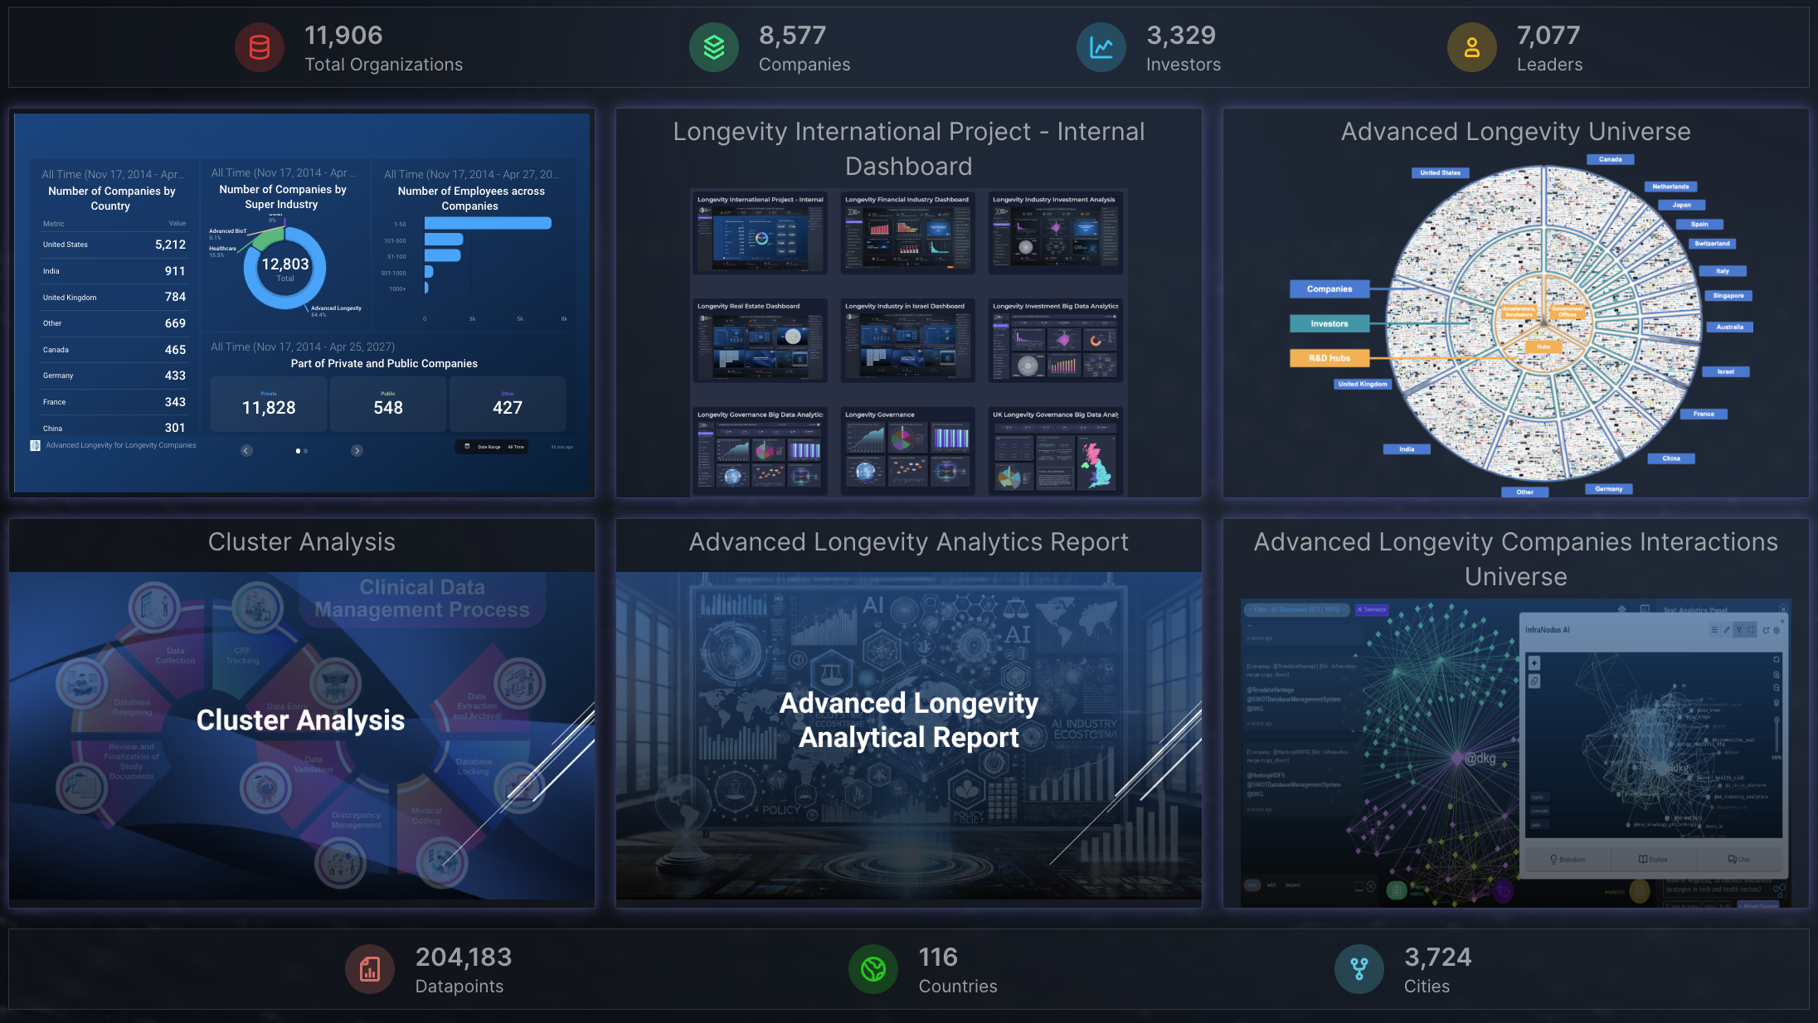This screenshot has width=1818, height=1023.
Task: Click the red Total Organizations database icon
Action: [260, 48]
